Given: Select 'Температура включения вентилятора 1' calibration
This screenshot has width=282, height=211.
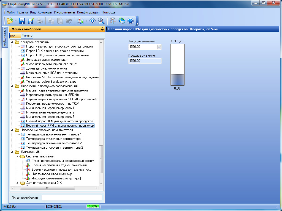Looking at the screenshot, I should [54, 134].
